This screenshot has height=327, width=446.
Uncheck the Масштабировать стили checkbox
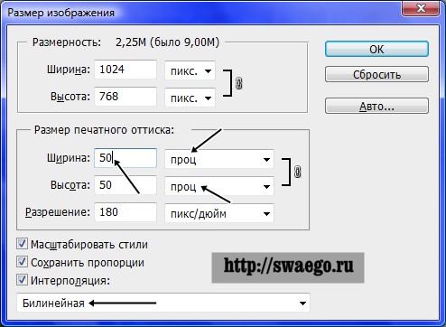tap(22, 244)
